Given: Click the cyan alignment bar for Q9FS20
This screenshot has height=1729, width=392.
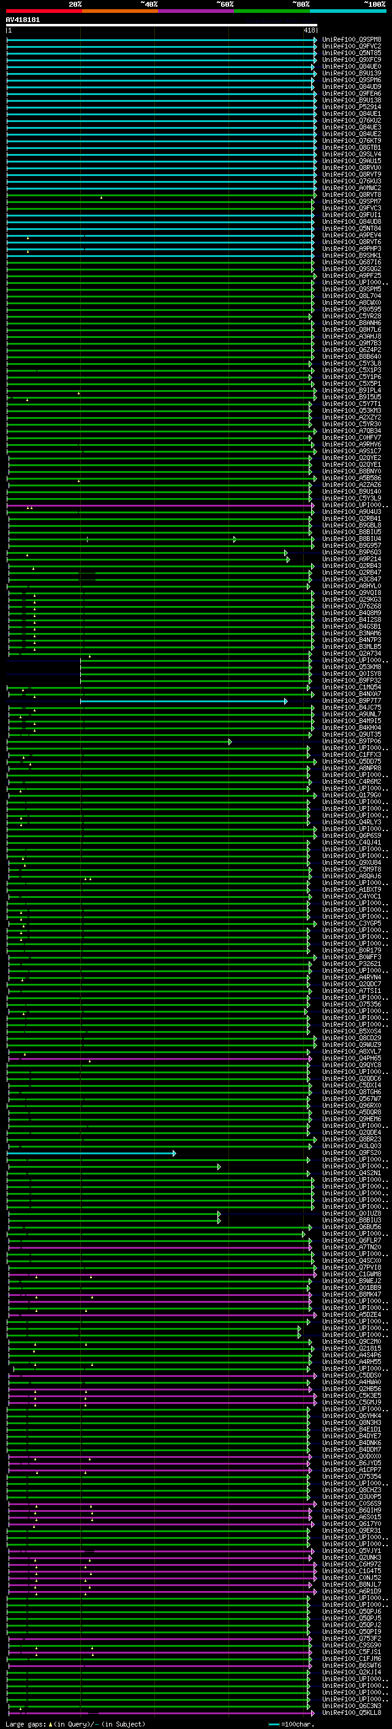Looking at the screenshot, I should 92,1153.
